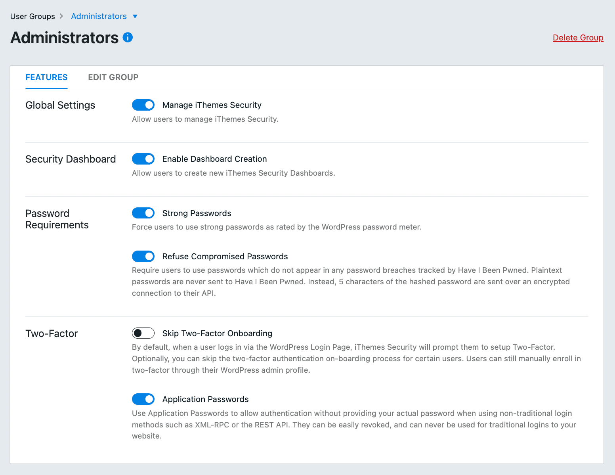Click the 'Force users to use strong passwords' text
The image size is (615, 475).
(277, 227)
